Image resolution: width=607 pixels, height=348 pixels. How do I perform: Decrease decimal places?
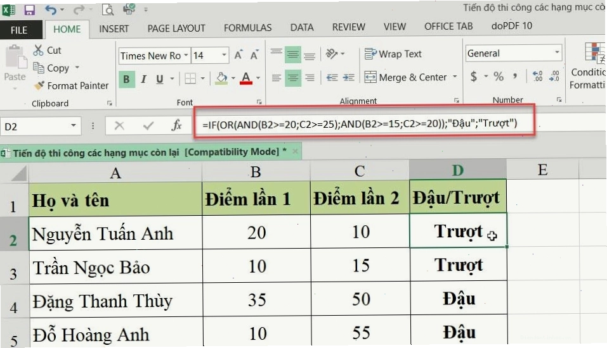pos(554,76)
